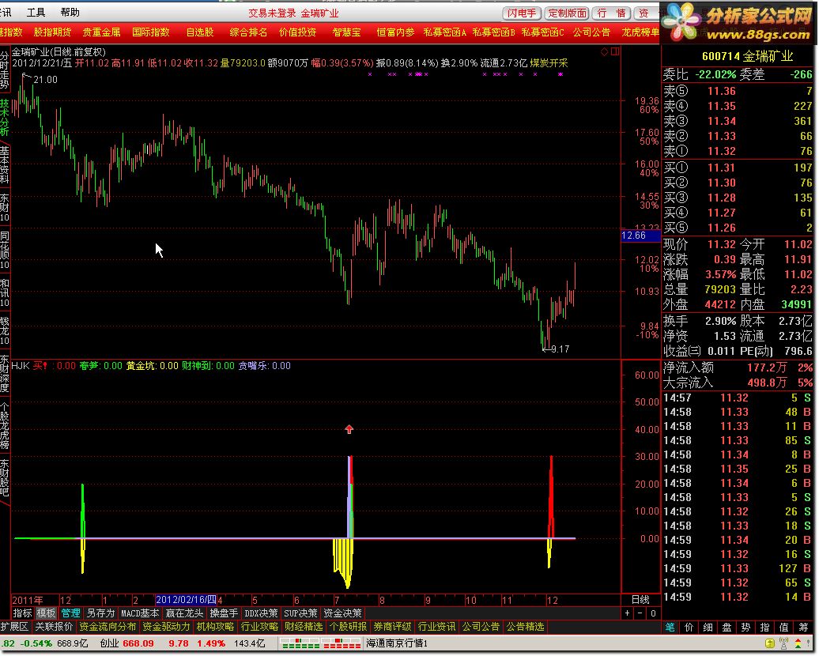This screenshot has width=819, height=656.
Task: Click the 600714 金瑞矿业 stock title
Action: [x=747, y=56]
